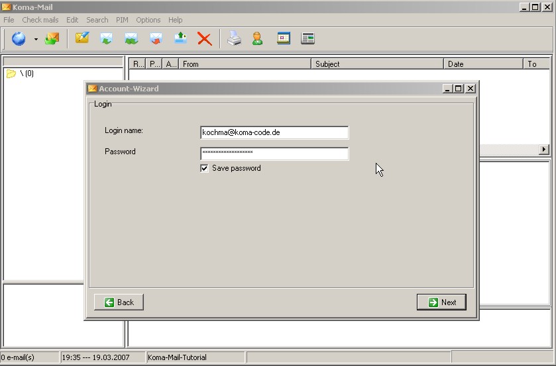Minimize the Account-Wizard dialog
Viewport: 556px width, 366px height.
(x=447, y=89)
